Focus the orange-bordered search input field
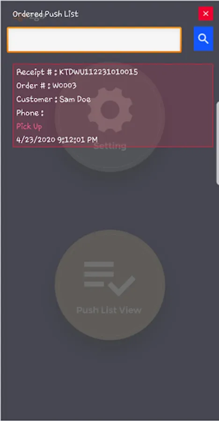The width and height of the screenshot is (219, 421). [95, 39]
